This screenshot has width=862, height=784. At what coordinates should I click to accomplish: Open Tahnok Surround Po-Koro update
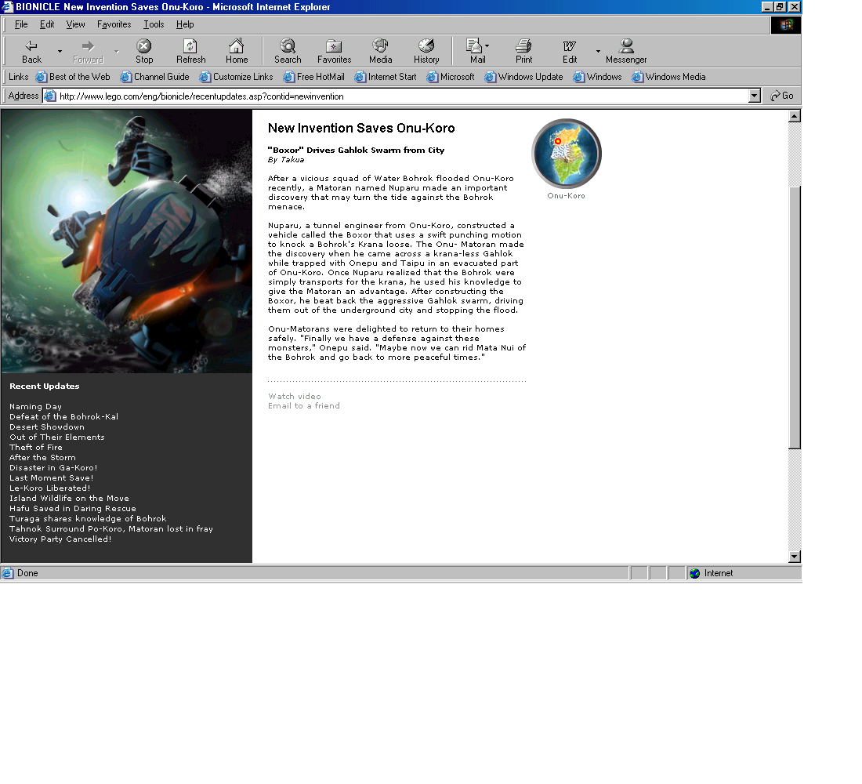point(111,528)
